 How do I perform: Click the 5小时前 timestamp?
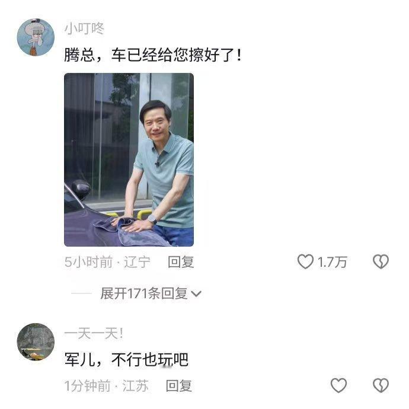(88, 262)
